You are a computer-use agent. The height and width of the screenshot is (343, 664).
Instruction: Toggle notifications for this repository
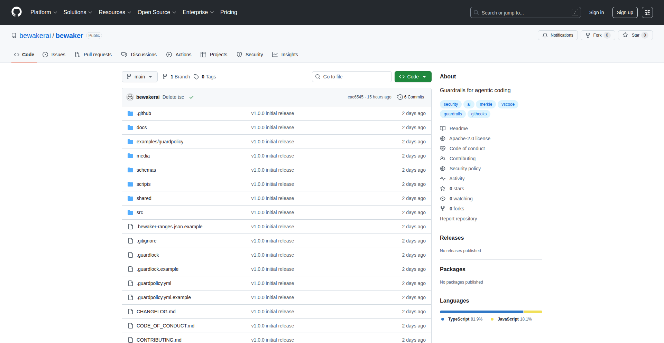click(x=557, y=35)
